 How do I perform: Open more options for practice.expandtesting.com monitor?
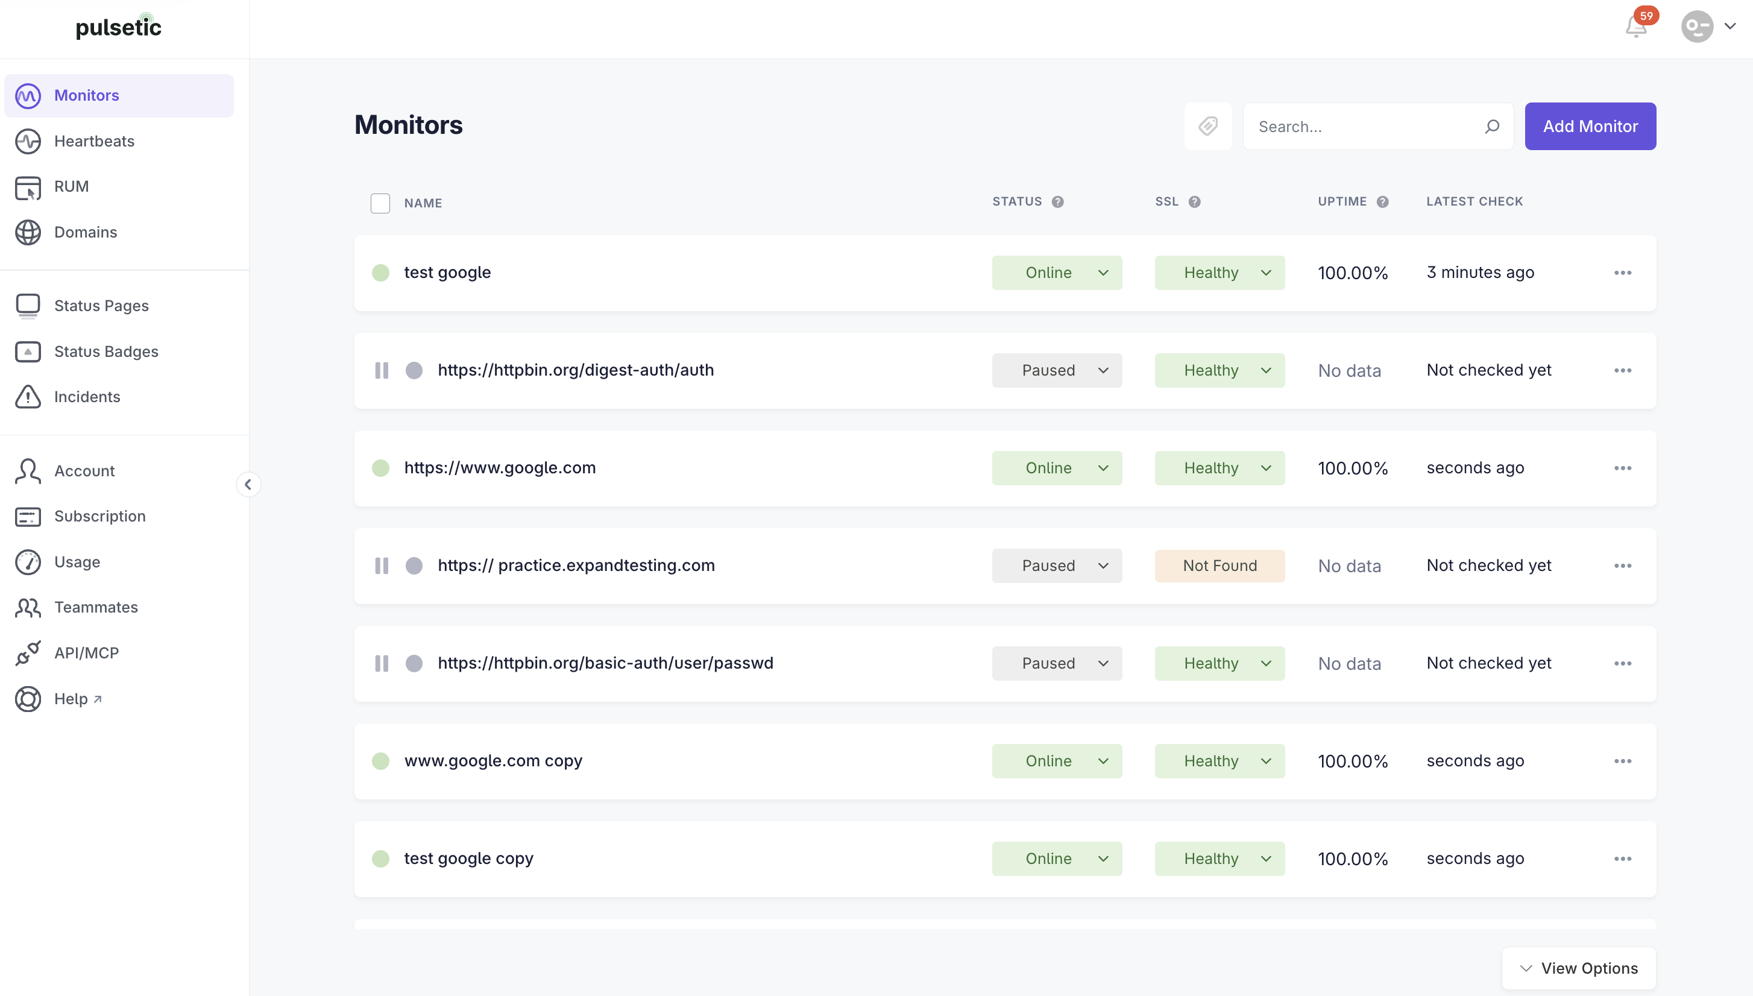tap(1623, 566)
